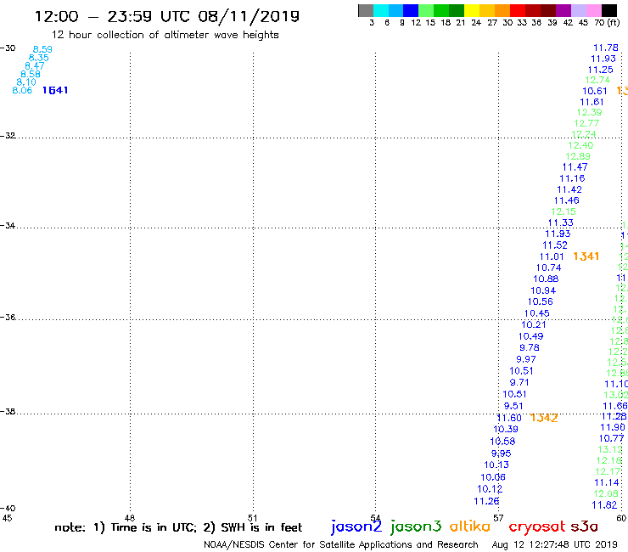Screen dimensions: 628x552
Task: Click the bright red legend swatch
Action: [x=517, y=10]
